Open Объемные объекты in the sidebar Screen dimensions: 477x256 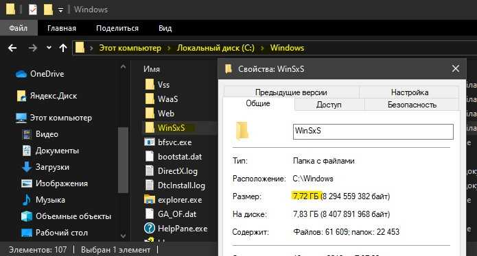click(73, 216)
